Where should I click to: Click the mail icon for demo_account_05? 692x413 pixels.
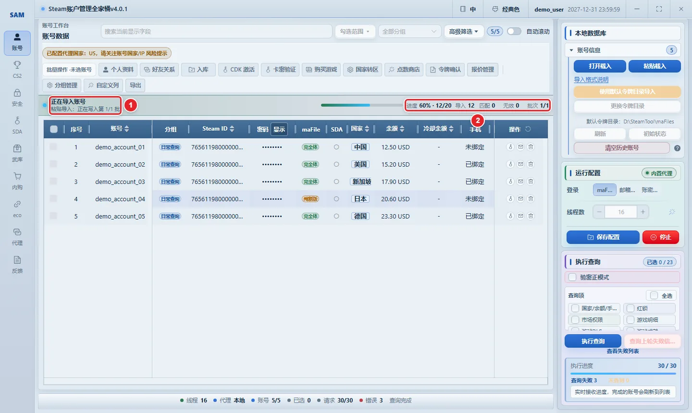coord(520,216)
